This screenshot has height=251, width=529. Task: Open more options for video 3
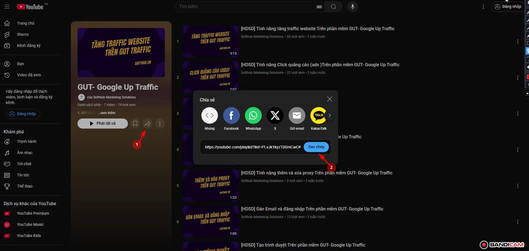pyautogui.click(x=518, y=114)
